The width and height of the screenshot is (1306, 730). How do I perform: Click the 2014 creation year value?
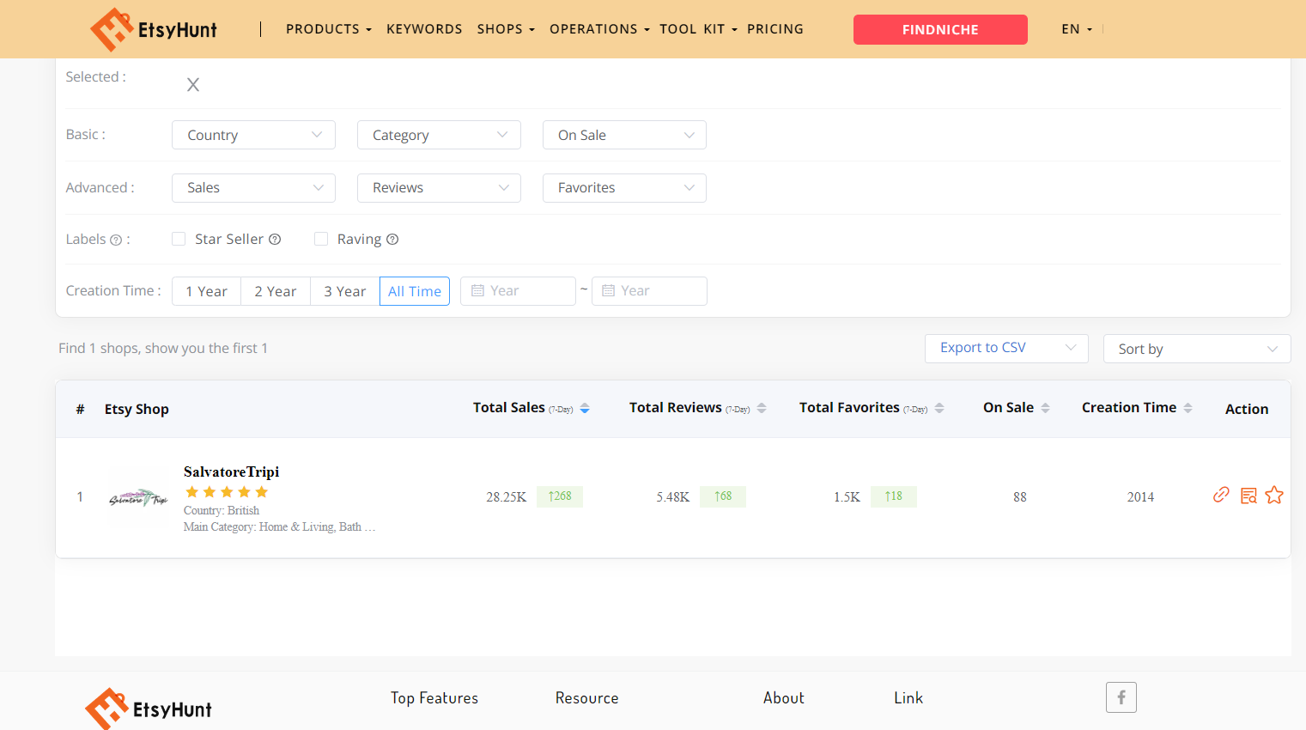1140,497
